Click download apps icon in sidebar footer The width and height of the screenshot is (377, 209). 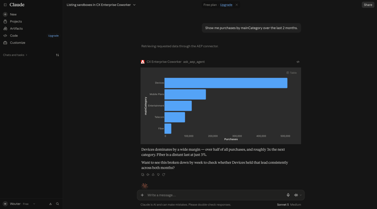[50, 203]
